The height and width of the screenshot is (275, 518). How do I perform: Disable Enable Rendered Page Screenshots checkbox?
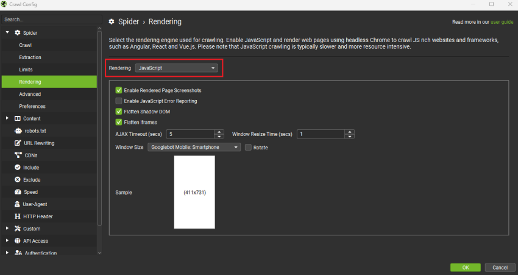click(x=119, y=90)
